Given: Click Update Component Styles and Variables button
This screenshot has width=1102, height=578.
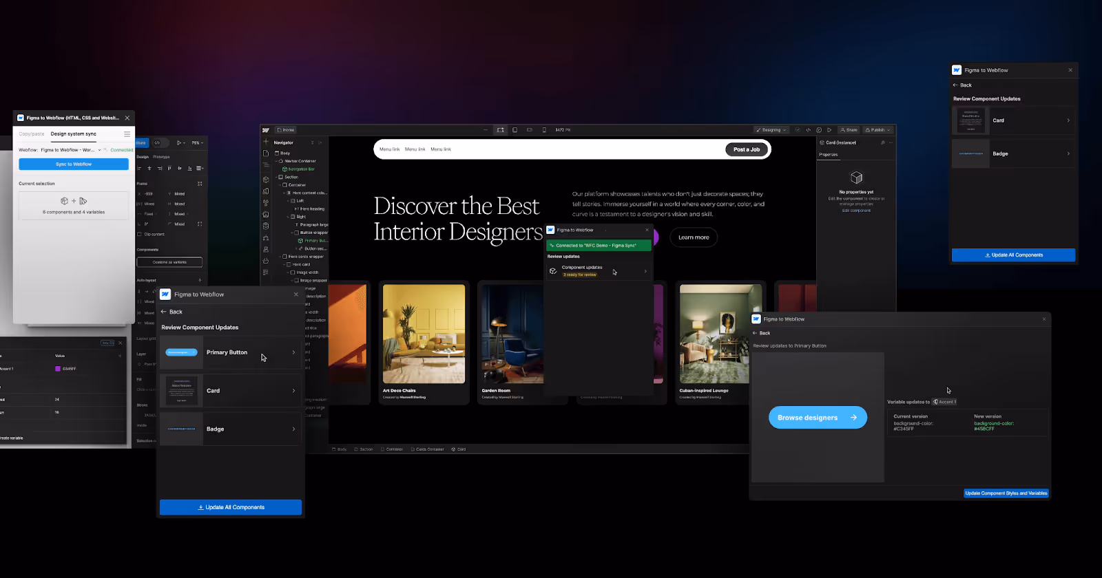Looking at the screenshot, I should click(x=1006, y=493).
